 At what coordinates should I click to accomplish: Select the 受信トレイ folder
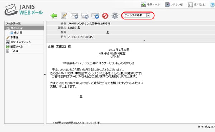[24, 28]
